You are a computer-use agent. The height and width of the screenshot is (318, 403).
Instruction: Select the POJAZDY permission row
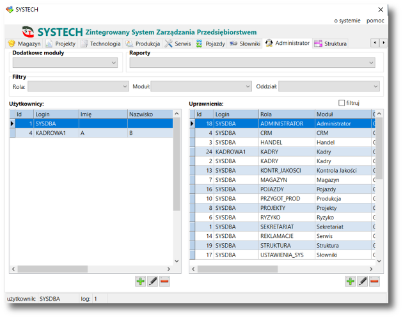tap(282, 189)
